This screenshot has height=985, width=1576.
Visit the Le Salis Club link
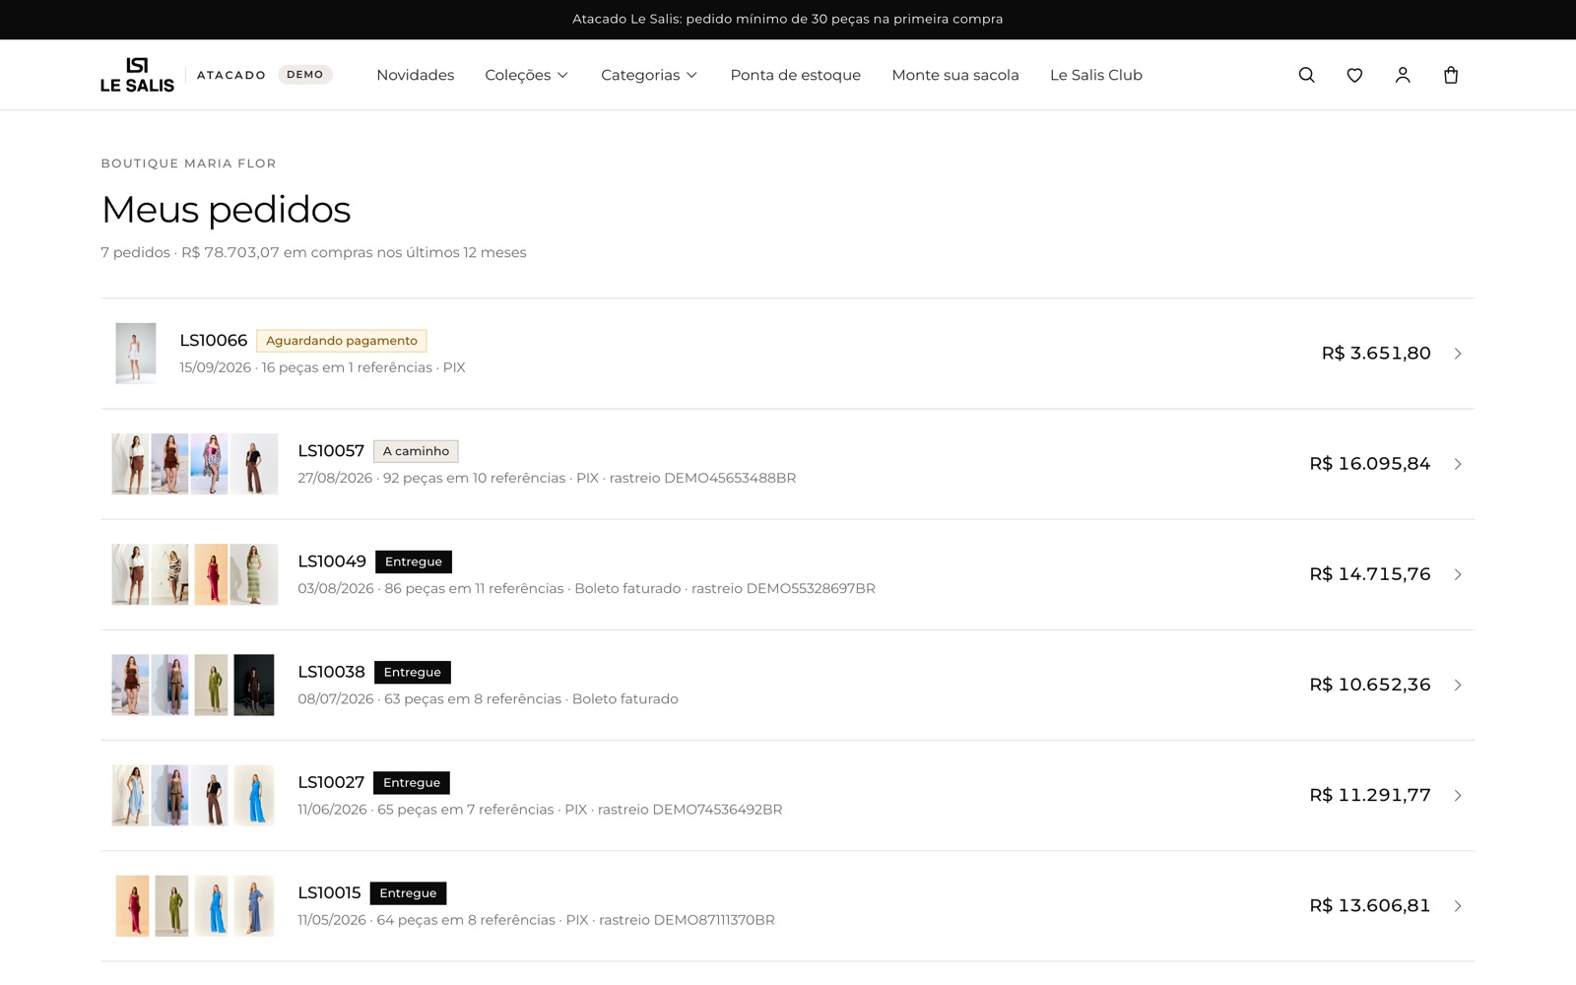pyautogui.click(x=1095, y=75)
